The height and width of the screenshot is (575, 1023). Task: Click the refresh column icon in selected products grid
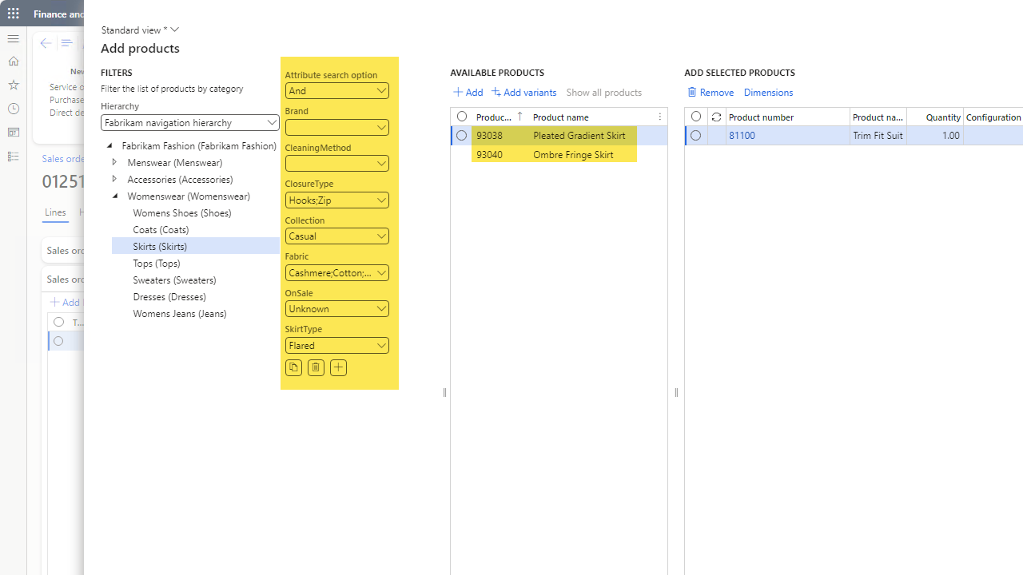tap(716, 117)
